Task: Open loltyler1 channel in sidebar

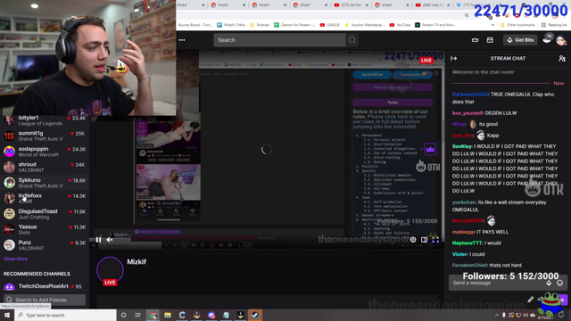Action: click(45, 120)
